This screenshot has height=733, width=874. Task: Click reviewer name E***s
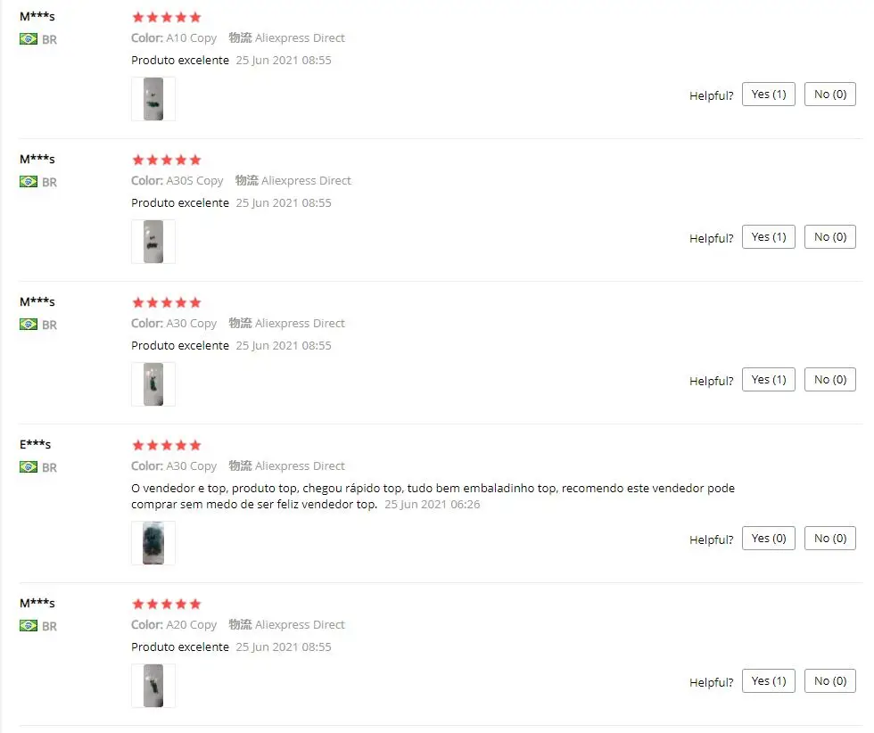click(x=35, y=444)
